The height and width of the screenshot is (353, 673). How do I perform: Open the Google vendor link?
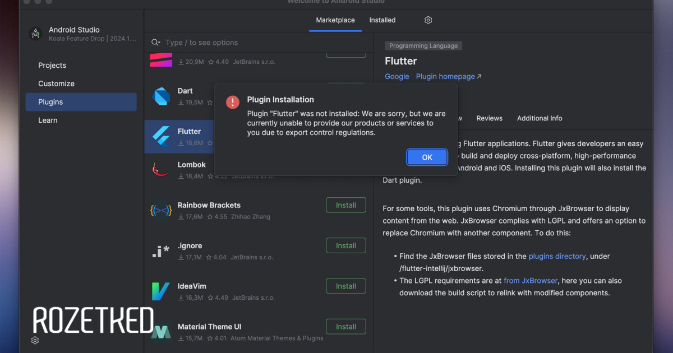pyautogui.click(x=397, y=76)
